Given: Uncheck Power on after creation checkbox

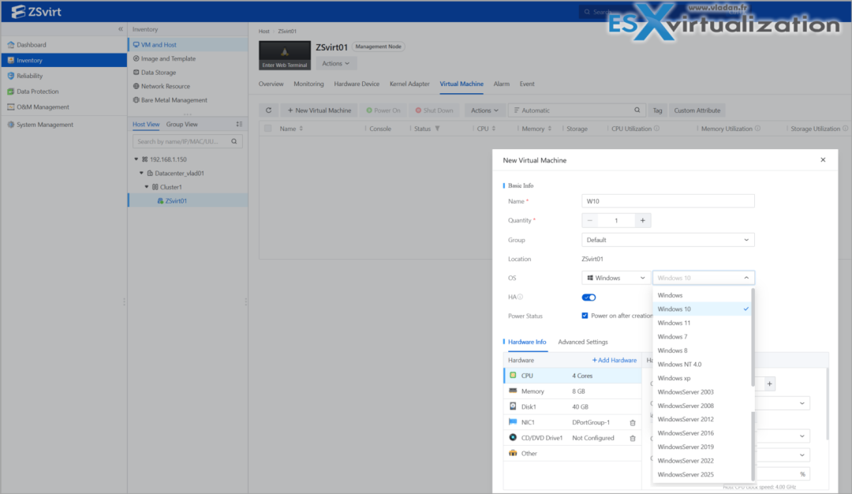Looking at the screenshot, I should [x=585, y=316].
